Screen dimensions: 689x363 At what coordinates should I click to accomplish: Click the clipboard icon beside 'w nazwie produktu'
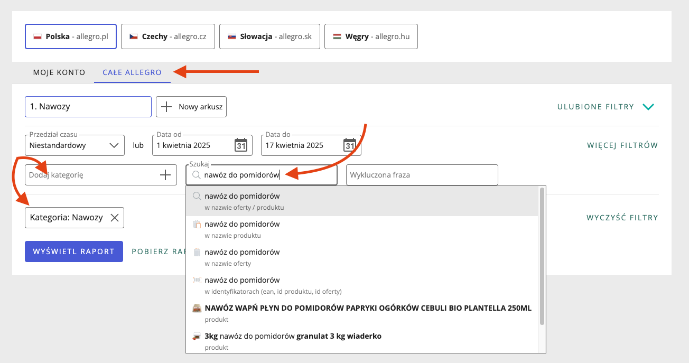(196, 224)
